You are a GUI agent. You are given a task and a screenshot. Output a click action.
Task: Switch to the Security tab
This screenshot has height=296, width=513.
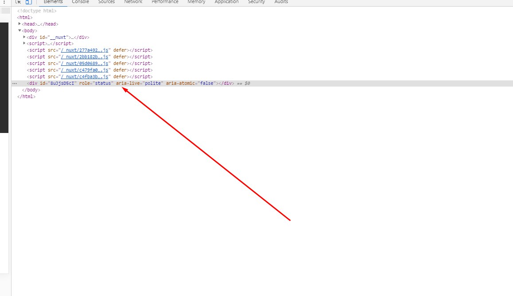tap(256, 2)
